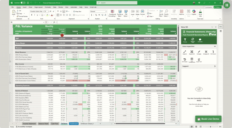The image size is (232, 128).
Task: Click the percent style icon
Action: coord(96,15)
